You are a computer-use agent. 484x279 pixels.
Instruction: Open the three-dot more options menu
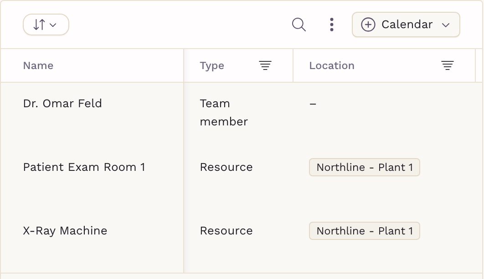pos(331,25)
